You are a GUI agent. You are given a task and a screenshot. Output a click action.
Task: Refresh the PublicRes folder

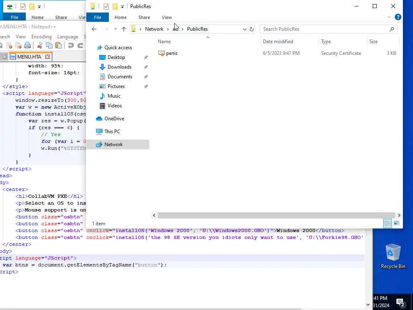pos(252,29)
